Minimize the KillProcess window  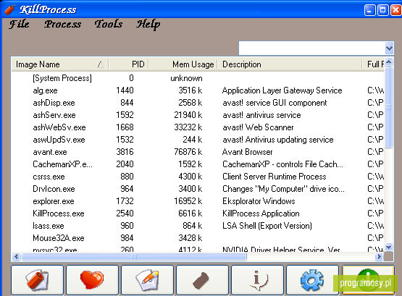click(369, 10)
